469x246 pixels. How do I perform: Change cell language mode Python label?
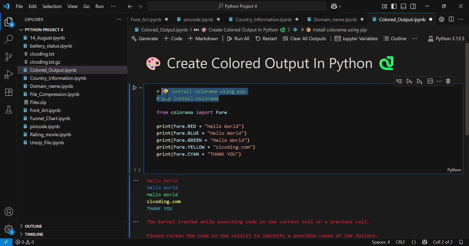click(454, 170)
